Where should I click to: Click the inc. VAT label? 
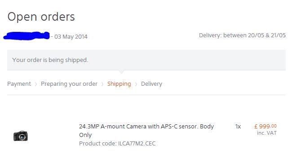tap(267, 133)
